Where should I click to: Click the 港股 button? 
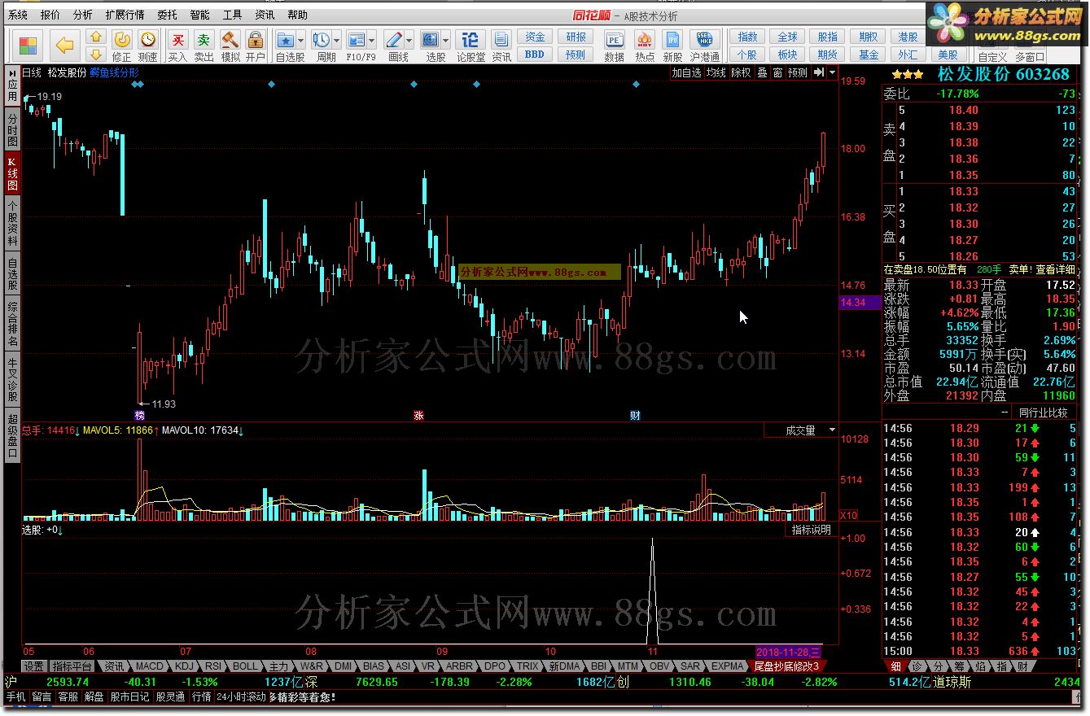[x=908, y=37]
